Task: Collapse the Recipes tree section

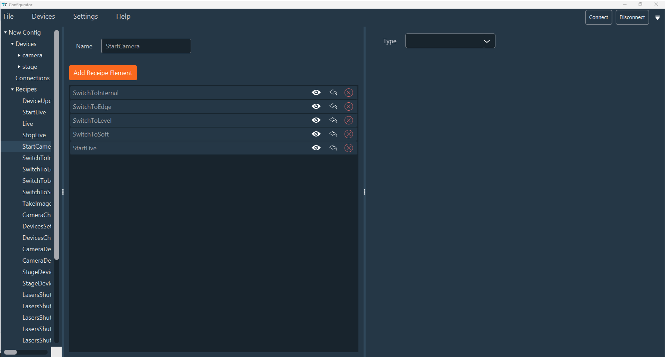Action: 12,90
